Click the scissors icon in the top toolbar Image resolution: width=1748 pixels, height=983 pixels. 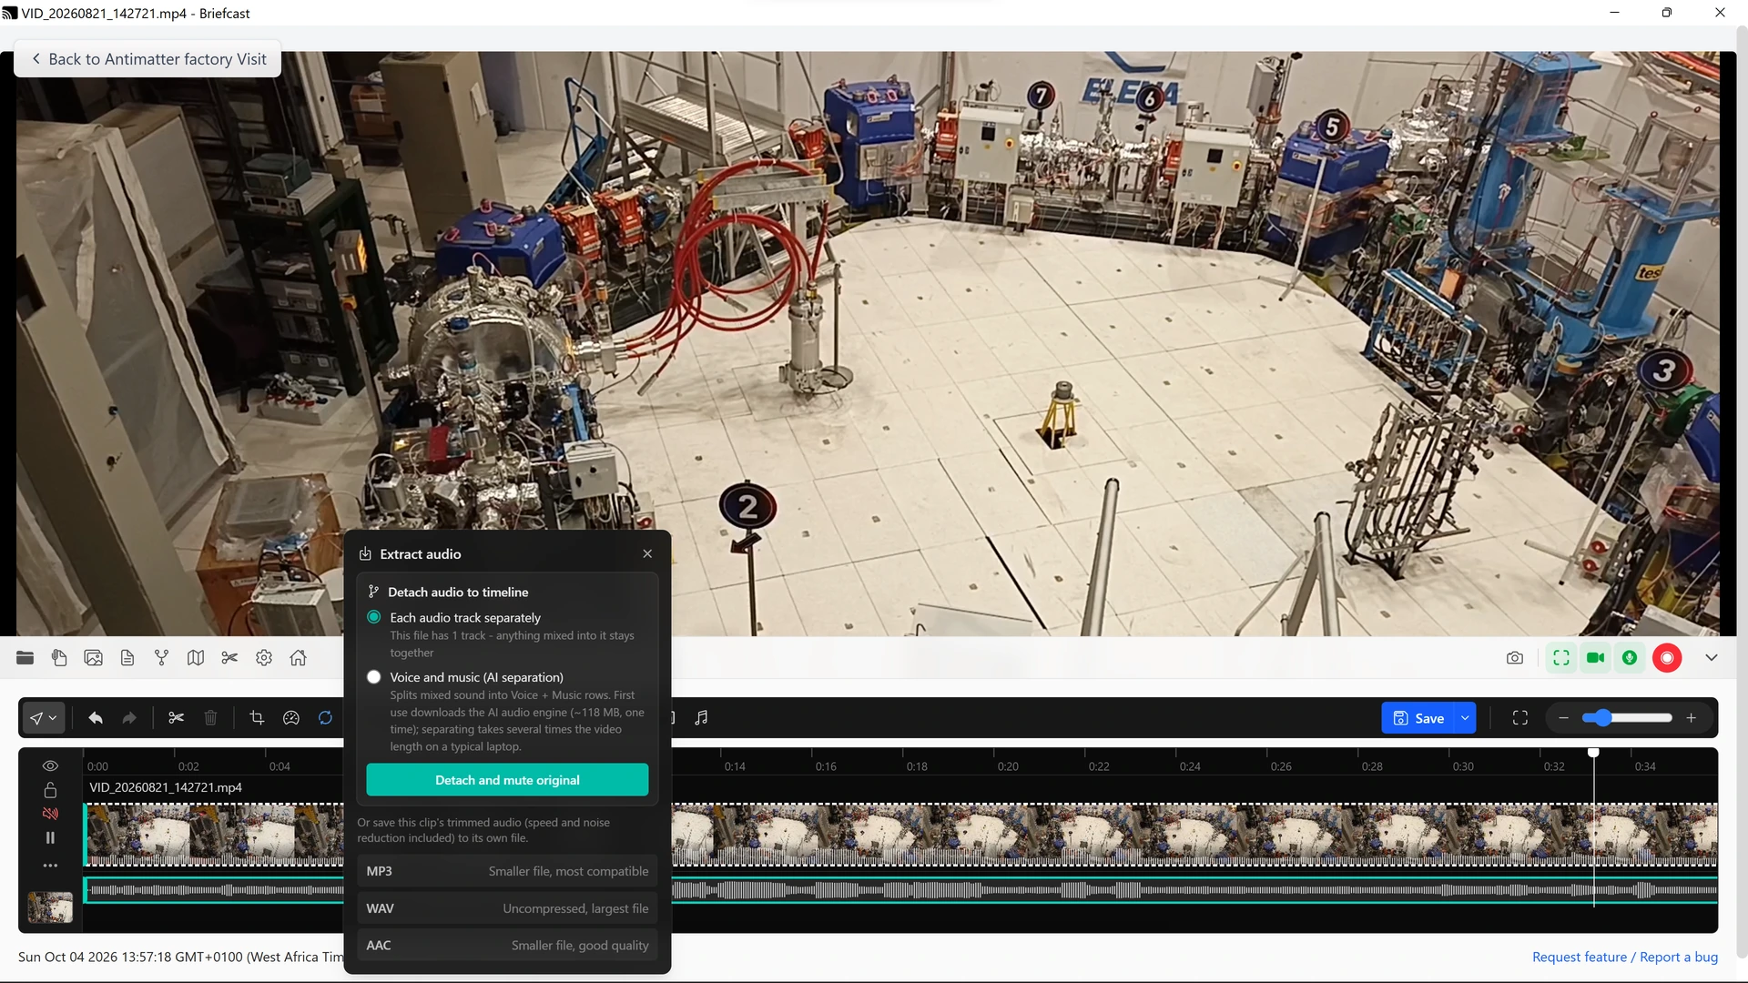[229, 657]
